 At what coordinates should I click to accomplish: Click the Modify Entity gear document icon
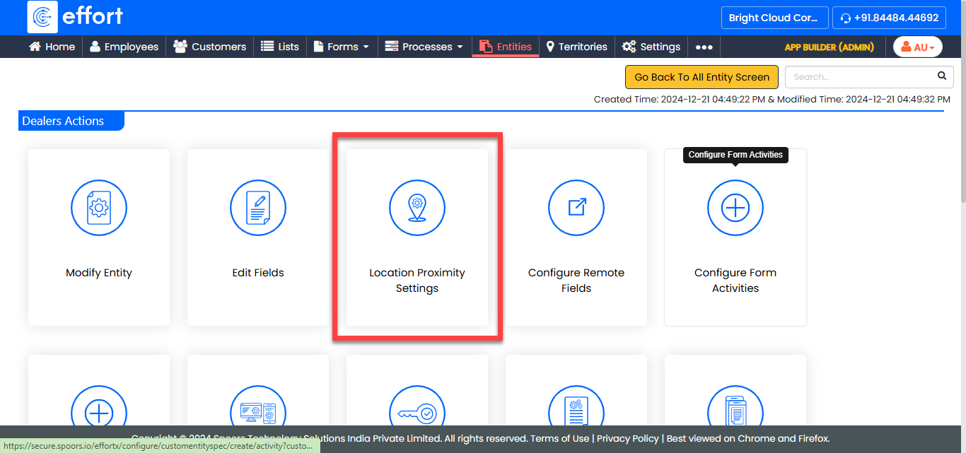99,208
